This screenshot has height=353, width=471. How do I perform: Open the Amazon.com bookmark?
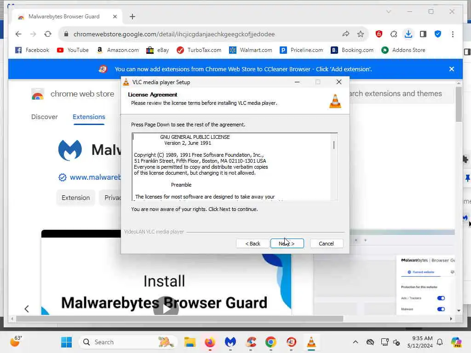point(118,50)
